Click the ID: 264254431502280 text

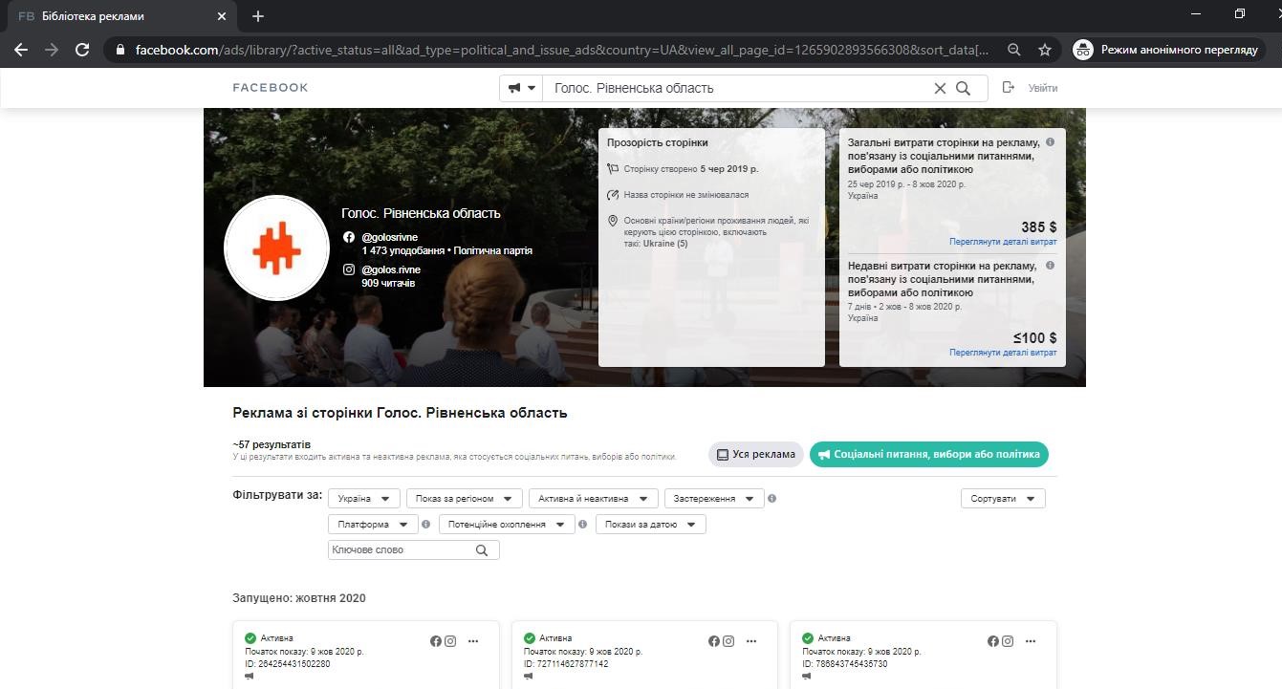pos(288,664)
